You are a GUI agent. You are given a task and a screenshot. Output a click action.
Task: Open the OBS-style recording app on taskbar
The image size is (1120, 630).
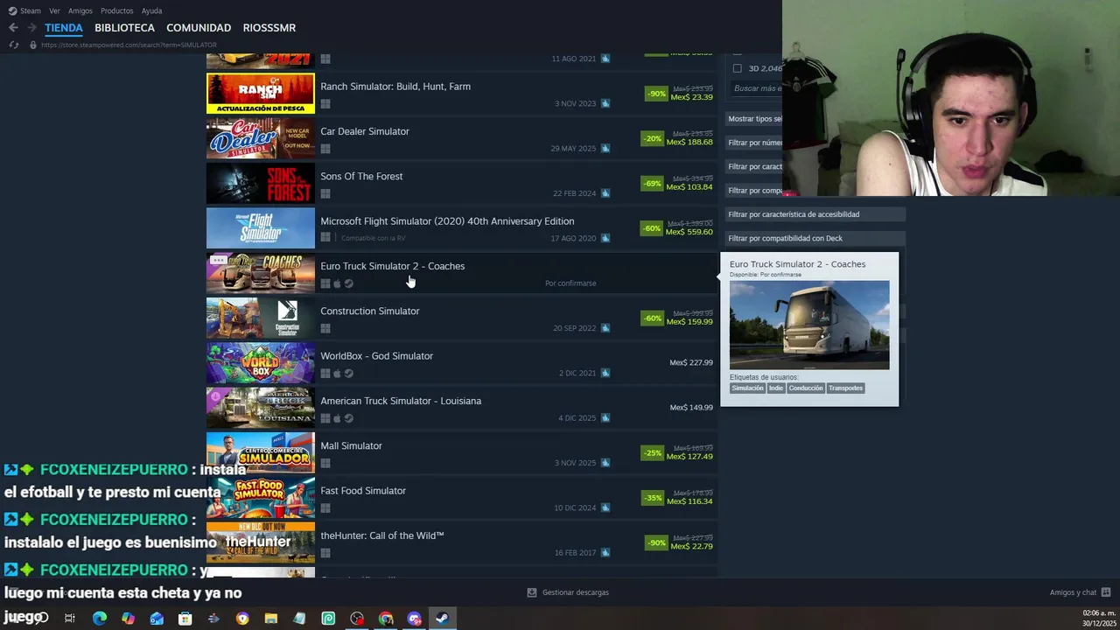click(357, 619)
